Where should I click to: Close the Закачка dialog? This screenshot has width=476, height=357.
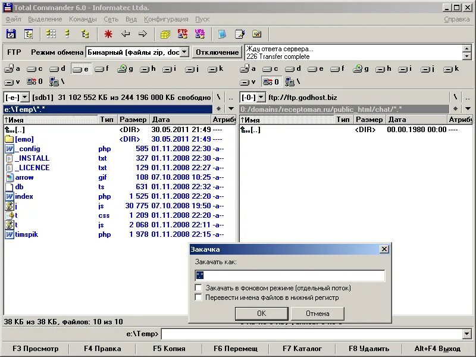pos(384,249)
